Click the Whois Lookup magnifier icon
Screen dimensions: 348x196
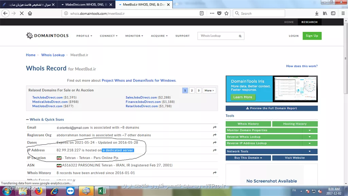(x=240, y=36)
